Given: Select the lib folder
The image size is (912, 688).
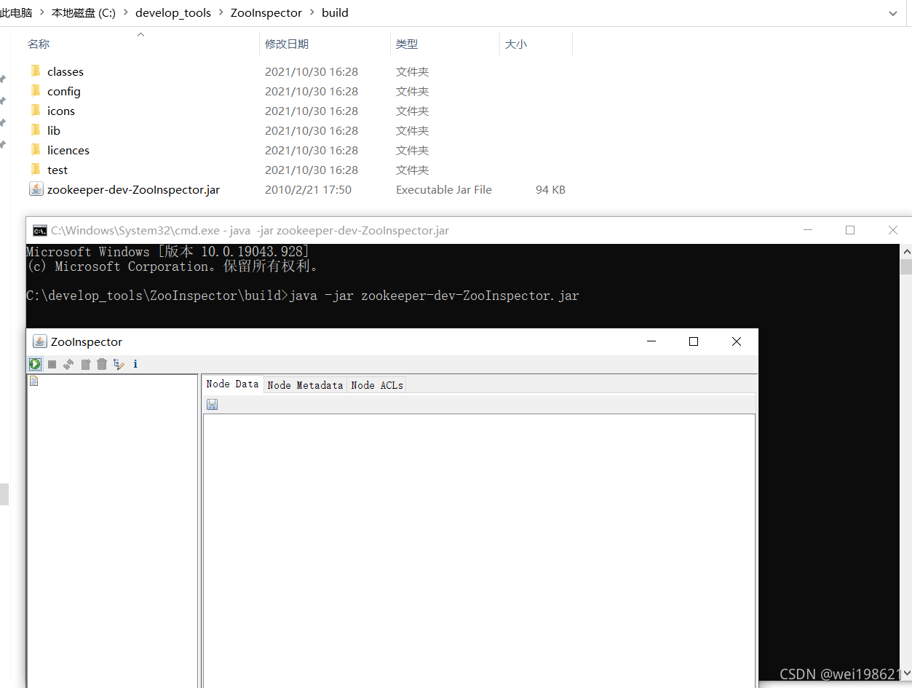Looking at the screenshot, I should click(54, 130).
